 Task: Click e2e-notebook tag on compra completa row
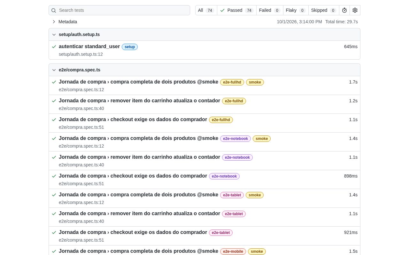(x=235, y=139)
